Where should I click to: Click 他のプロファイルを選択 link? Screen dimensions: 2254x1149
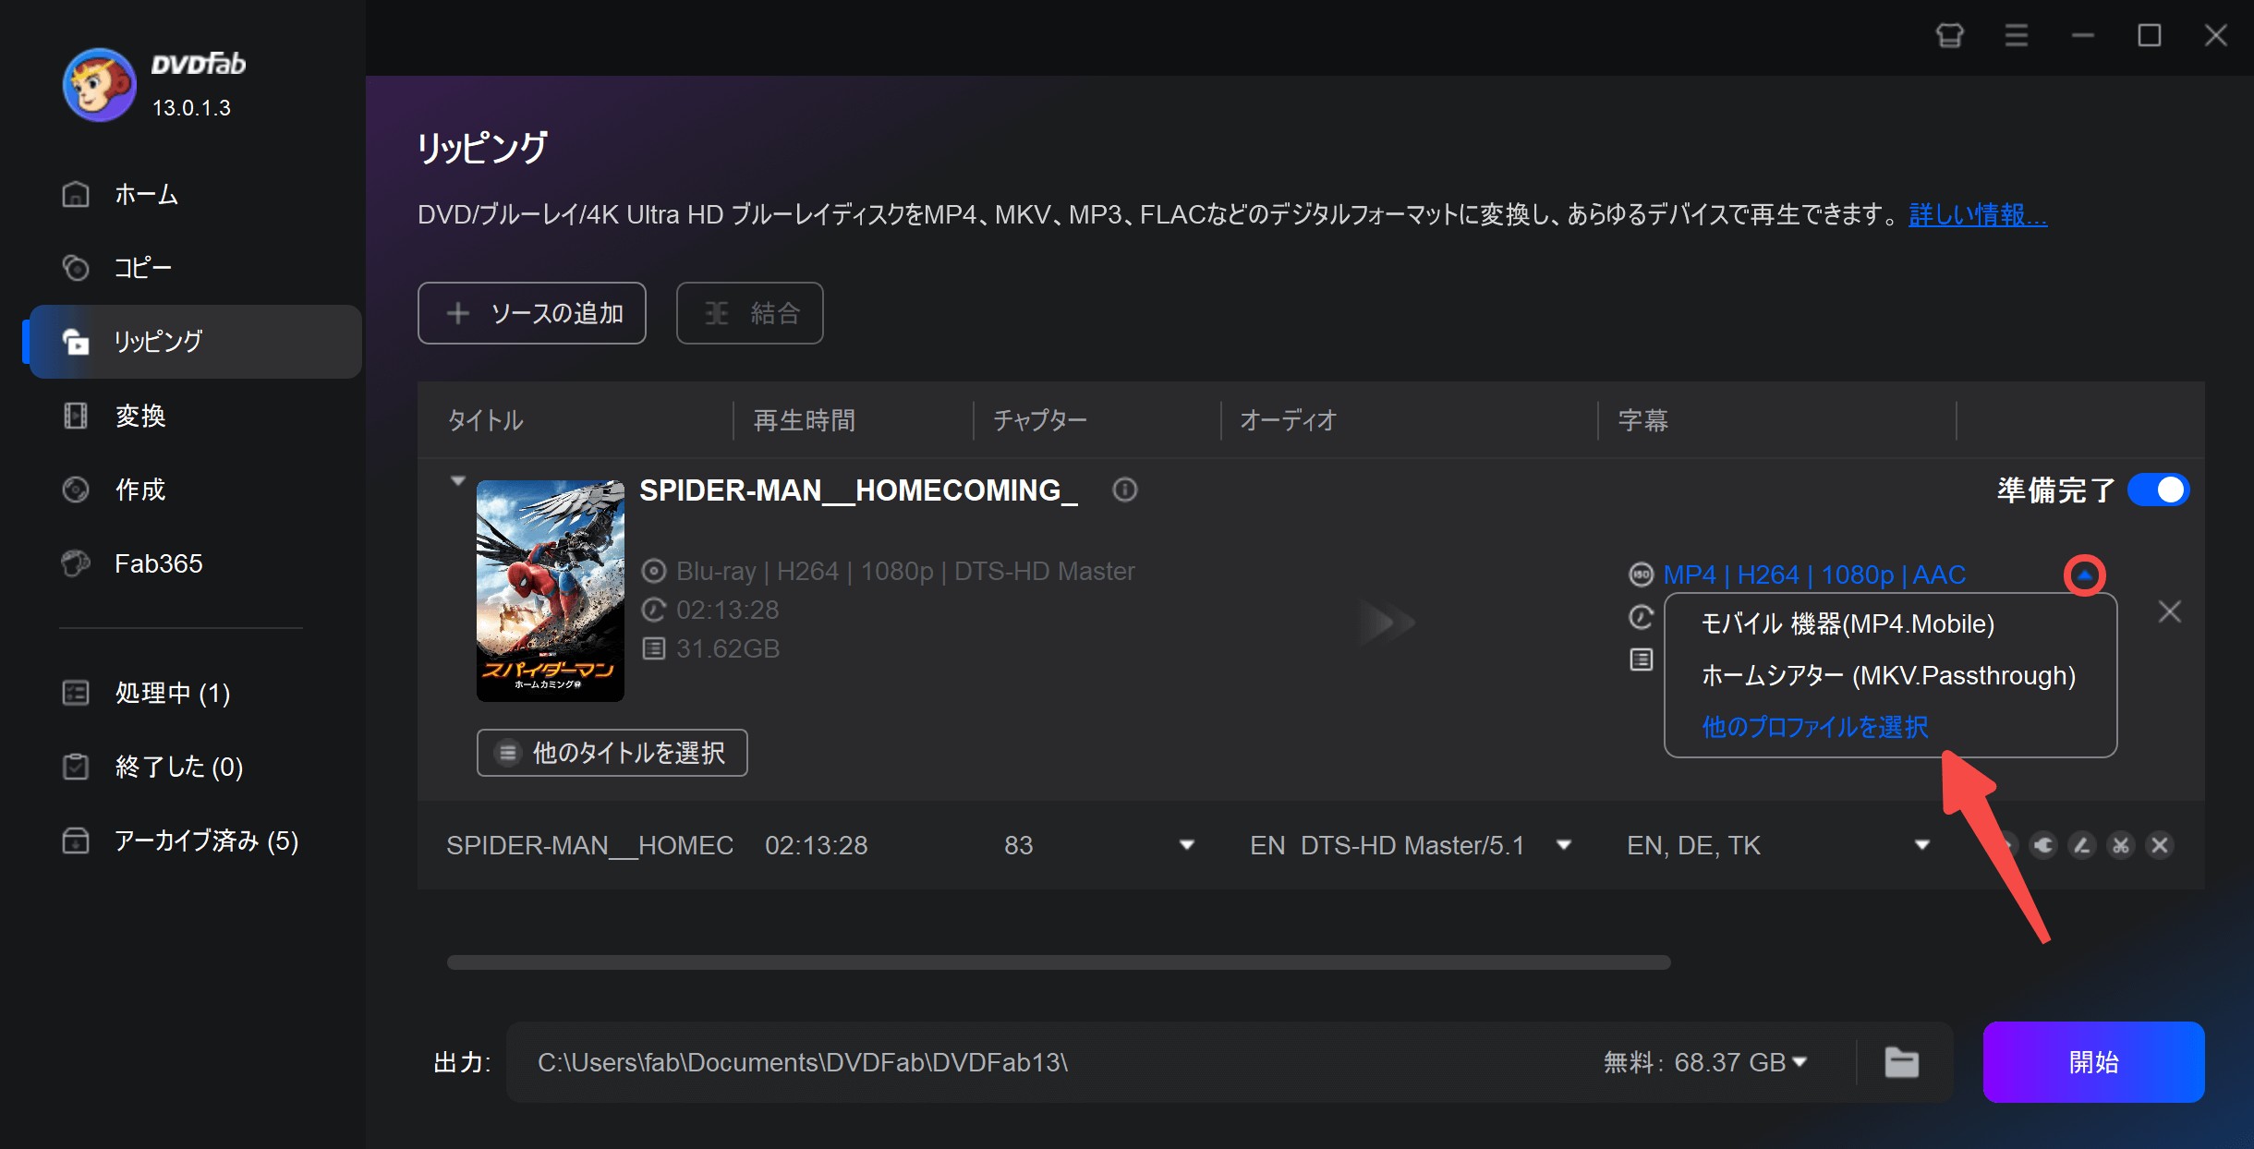click(x=1814, y=727)
